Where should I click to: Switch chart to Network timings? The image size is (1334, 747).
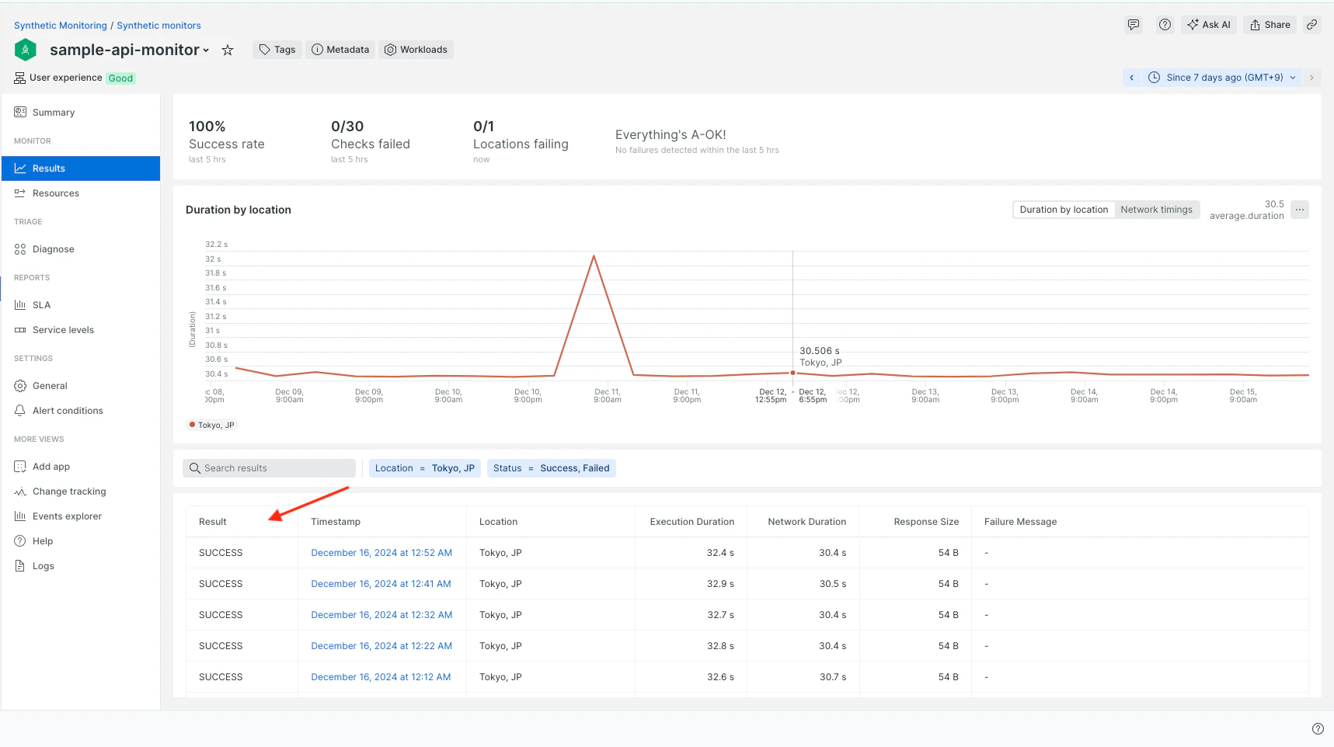click(1156, 210)
